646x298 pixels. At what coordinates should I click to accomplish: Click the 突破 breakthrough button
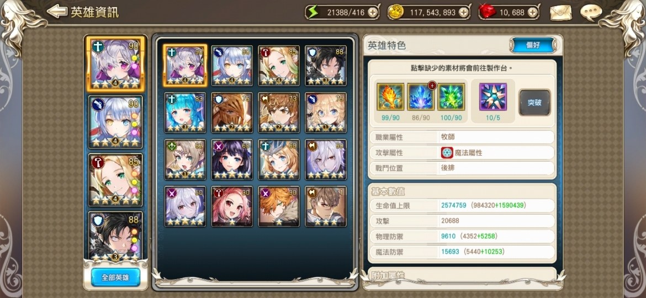coord(534,103)
